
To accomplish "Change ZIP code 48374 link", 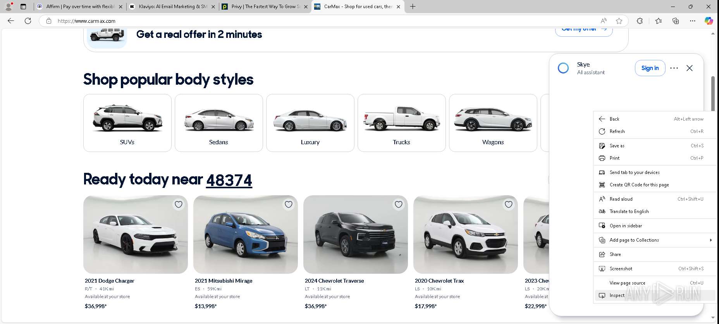I will 229,180.
